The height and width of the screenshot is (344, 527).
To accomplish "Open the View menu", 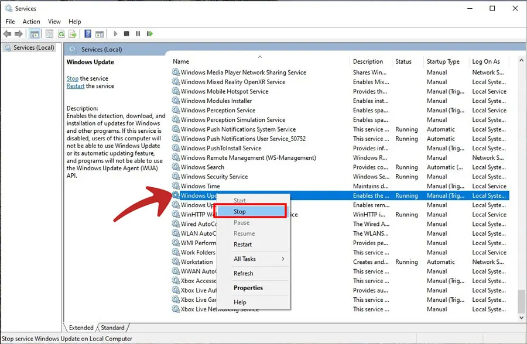I will tap(54, 22).
